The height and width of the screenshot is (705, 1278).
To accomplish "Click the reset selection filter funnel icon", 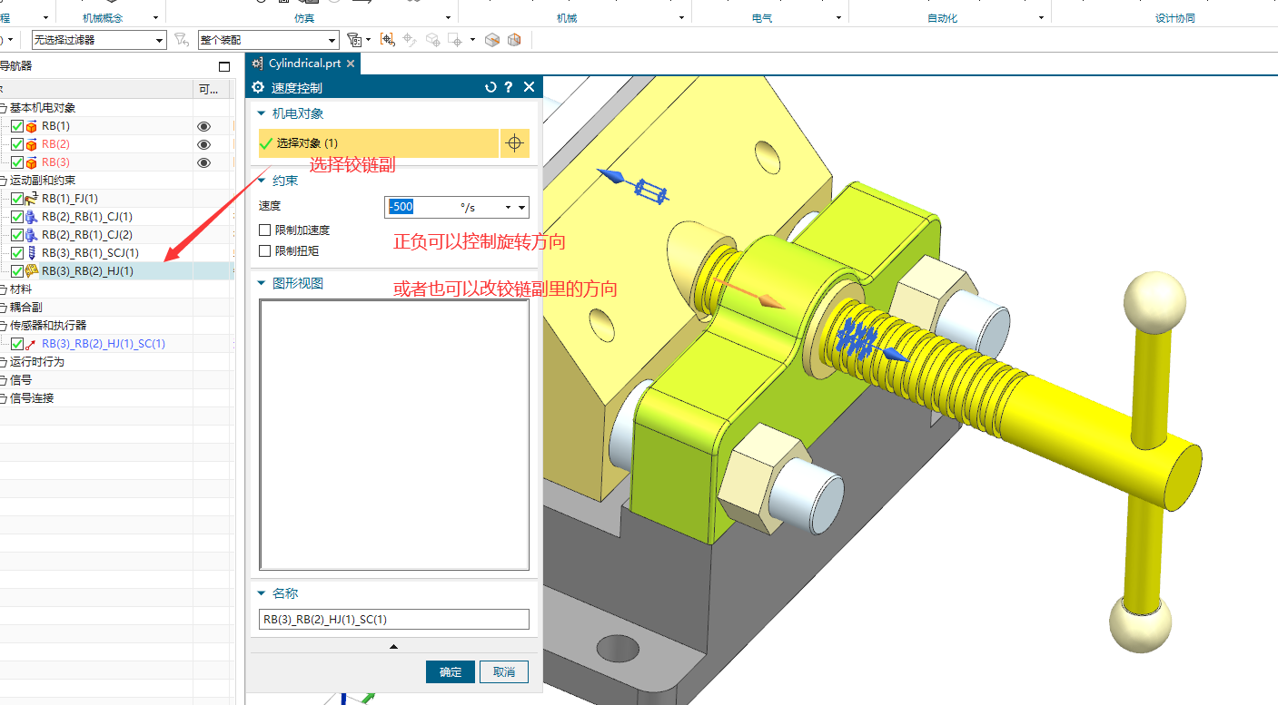I will (x=182, y=40).
